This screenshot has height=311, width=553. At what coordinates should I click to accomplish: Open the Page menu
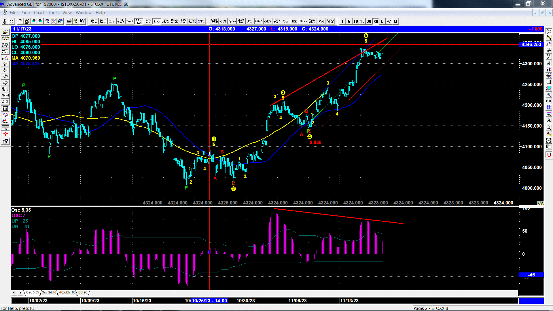coord(25,13)
